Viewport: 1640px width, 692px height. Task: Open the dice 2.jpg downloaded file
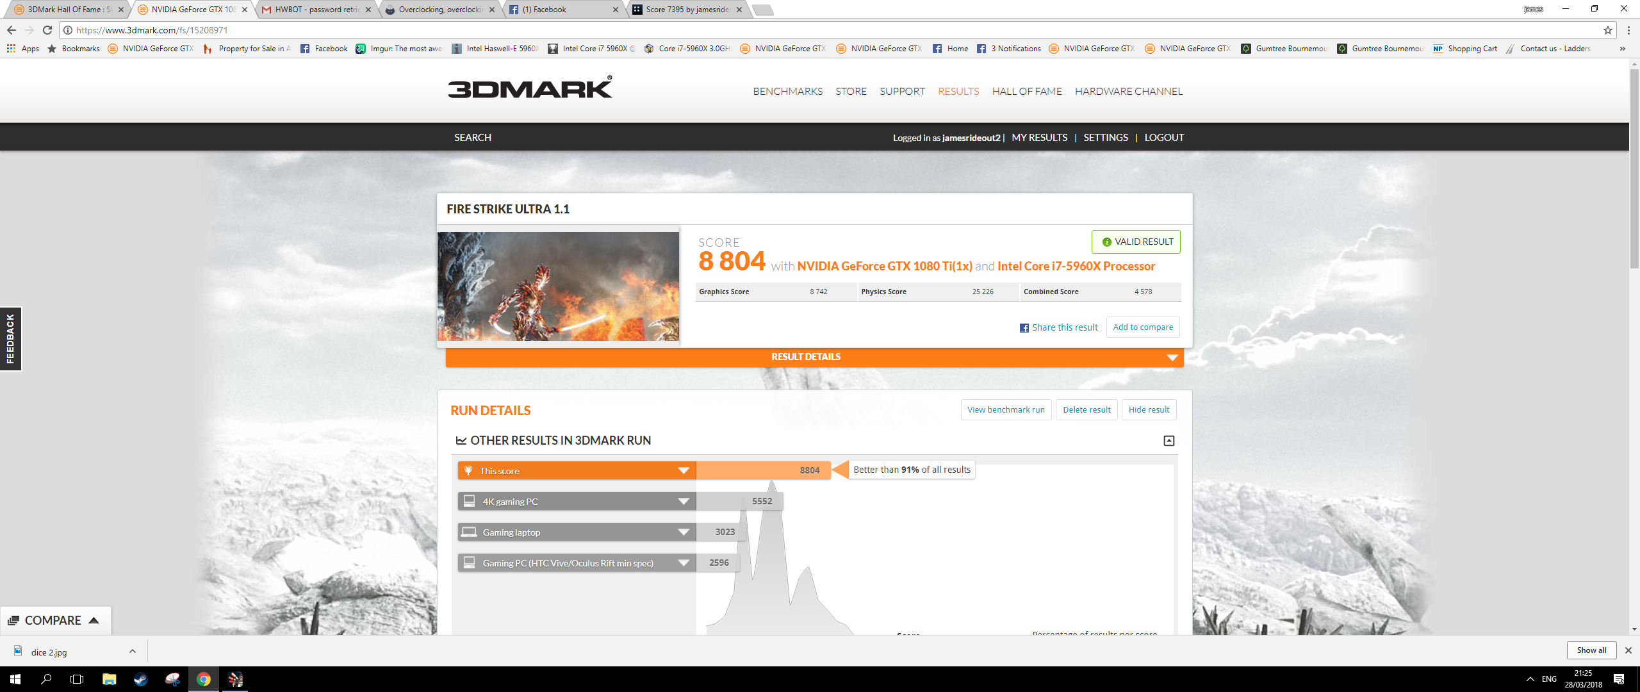click(49, 652)
